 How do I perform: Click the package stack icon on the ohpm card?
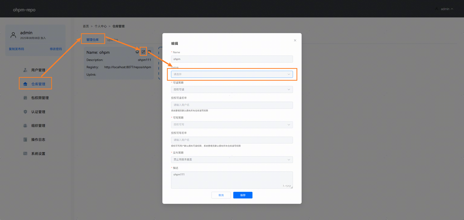137,52
